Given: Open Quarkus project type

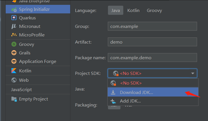Looking at the screenshot, I should coord(38,18).
